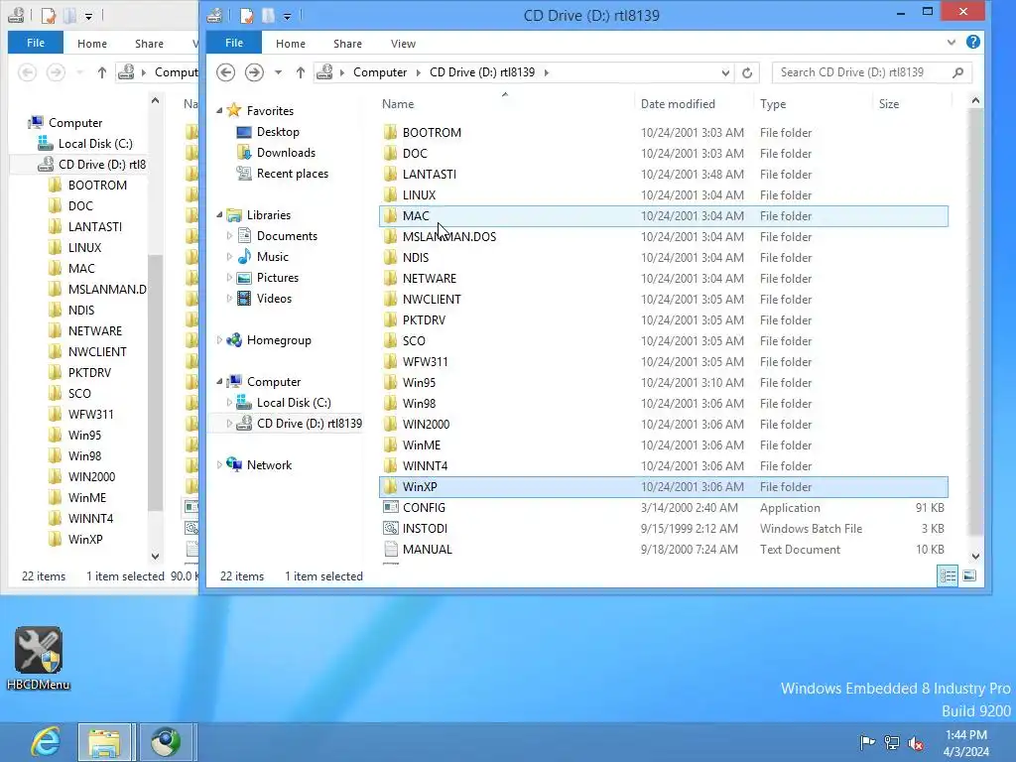This screenshot has width=1016, height=762.
Task: Expand Local Disk (C:) in front window
Action: [229, 403]
